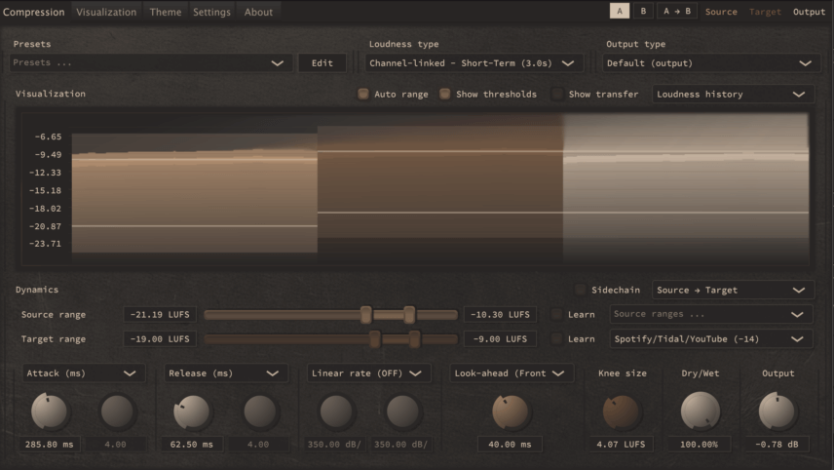Toggle the Auto range checkbox
The height and width of the screenshot is (470, 834).
coord(363,95)
